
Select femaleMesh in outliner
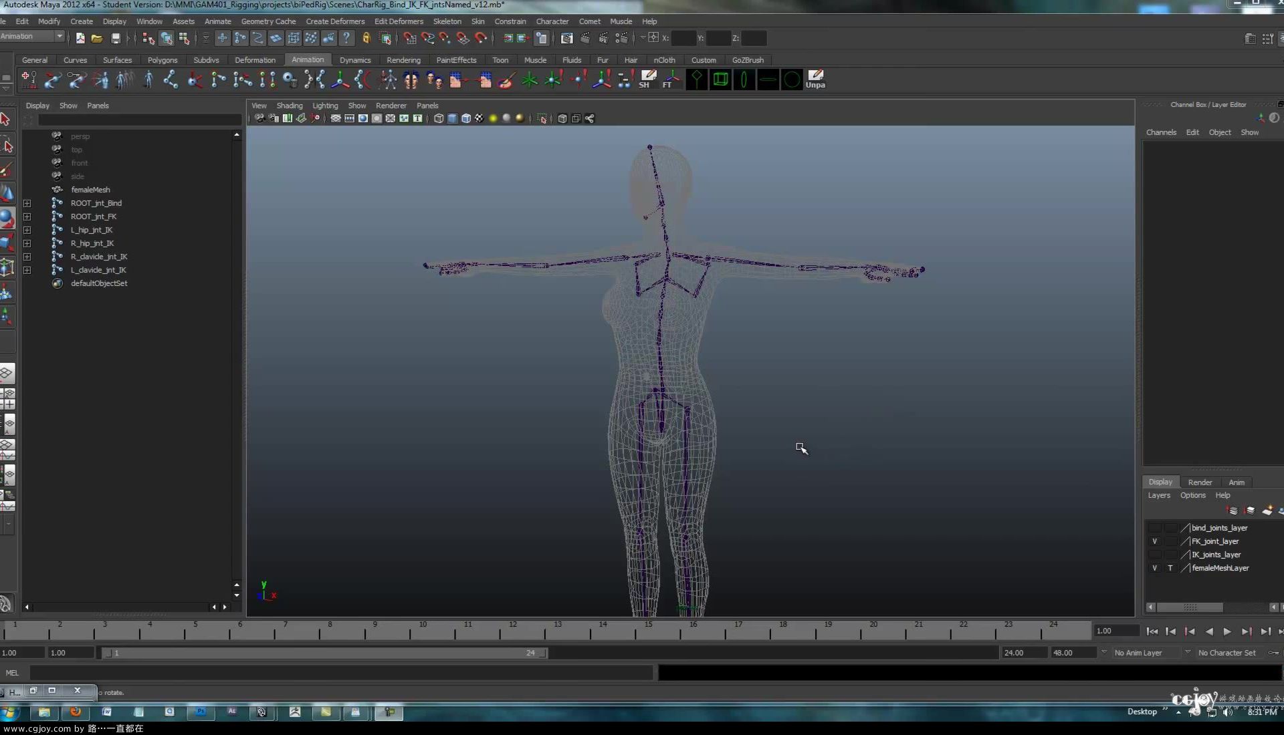pyautogui.click(x=90, y=190)
